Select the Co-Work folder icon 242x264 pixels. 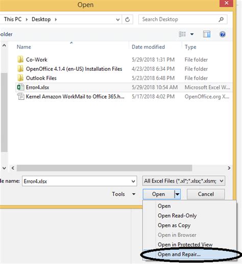(x=20, y=60)
